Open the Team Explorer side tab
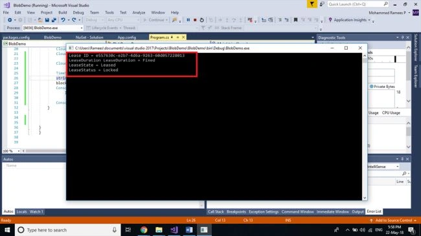Viewport: 421px width, 236px height. [416, 76]
